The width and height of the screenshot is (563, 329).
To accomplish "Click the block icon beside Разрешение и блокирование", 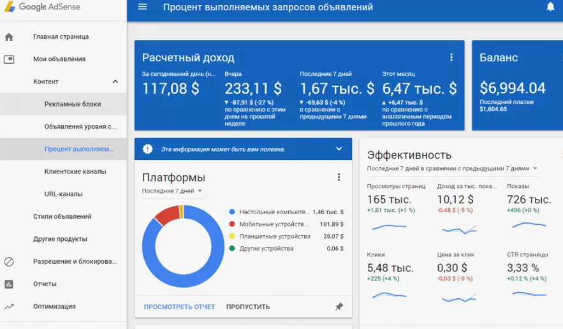I will 9,261.
